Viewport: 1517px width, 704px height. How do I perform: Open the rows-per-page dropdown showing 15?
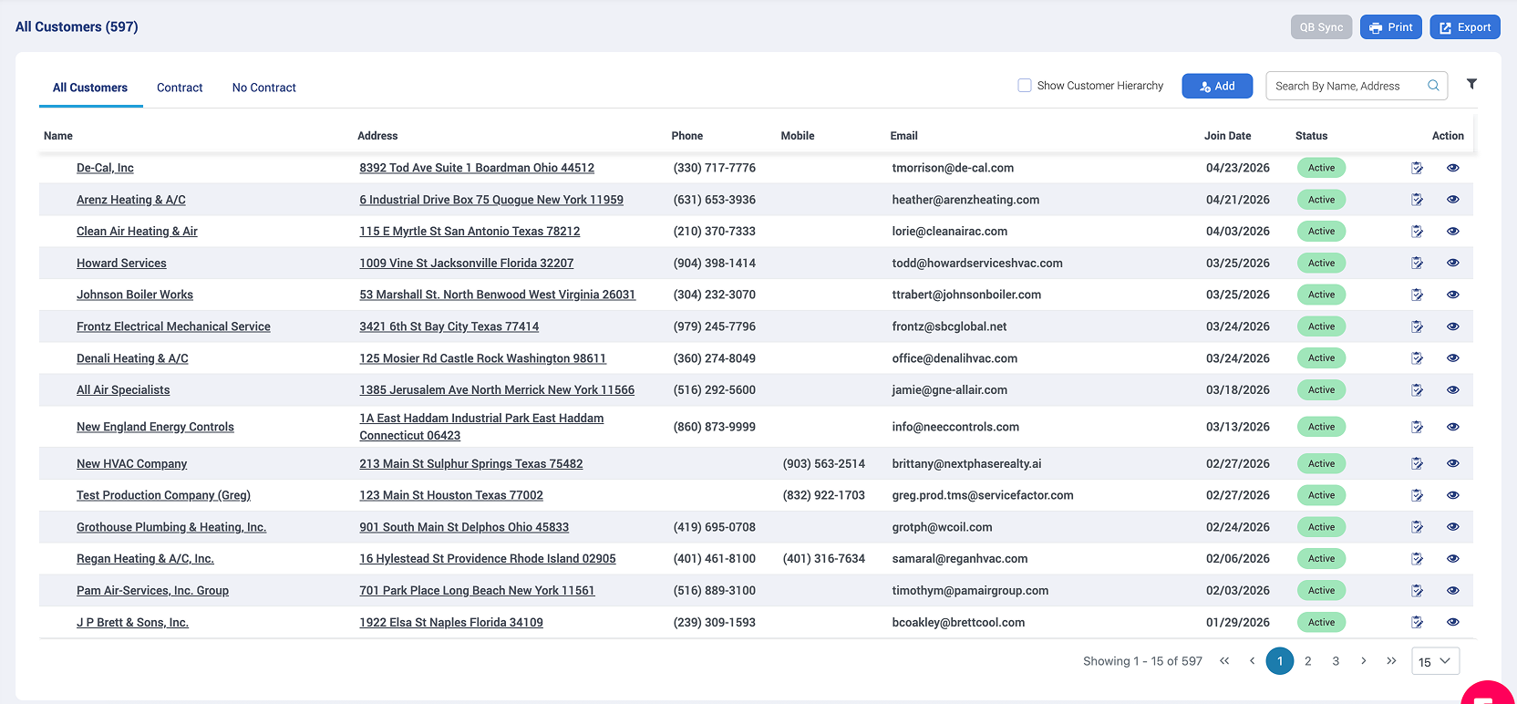click(x=1435, y=661)
